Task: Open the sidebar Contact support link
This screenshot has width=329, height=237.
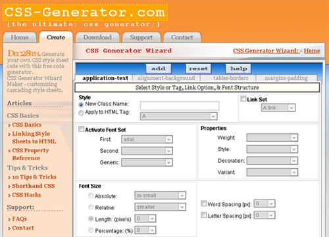Action: coord(23,228)
